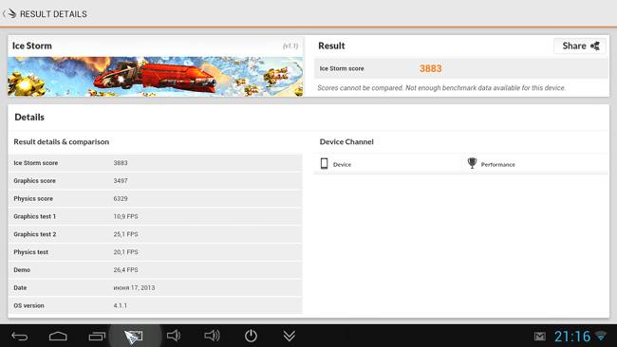Open the mail notification icon
617x347 pixels.
tap(540, 337)
